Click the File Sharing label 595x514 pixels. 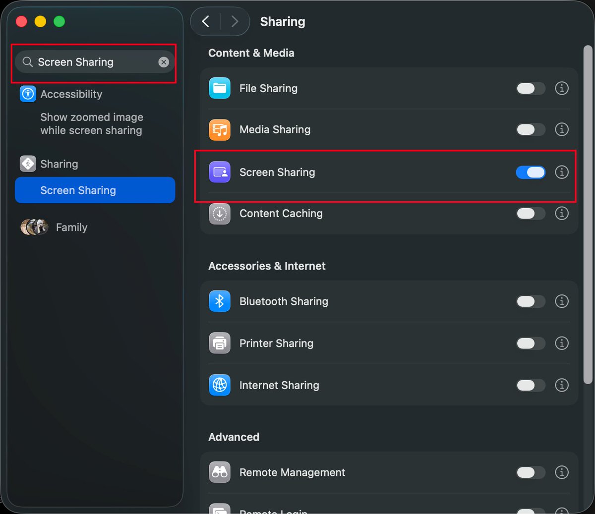[x=268, y=88]
